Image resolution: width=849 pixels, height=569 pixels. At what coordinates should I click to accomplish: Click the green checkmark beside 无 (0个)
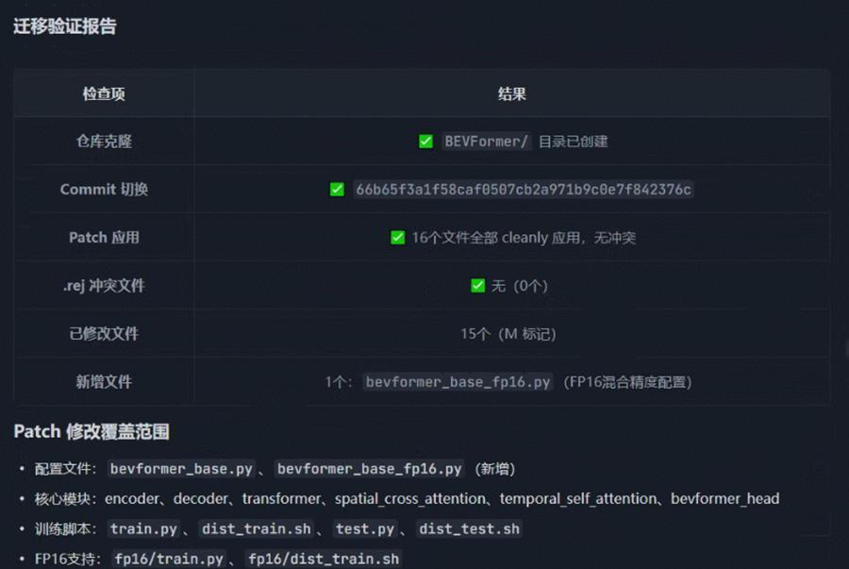[477, 285]
